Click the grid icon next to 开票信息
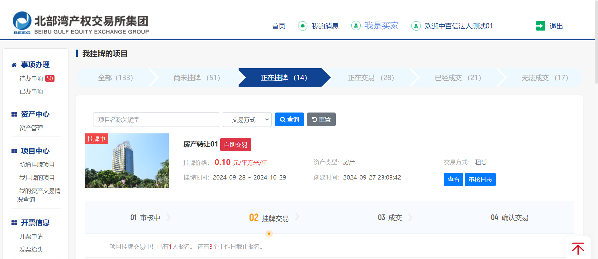The height and width of the screenshot is (259, 598). pyautogui.click(x=14, y=223)
